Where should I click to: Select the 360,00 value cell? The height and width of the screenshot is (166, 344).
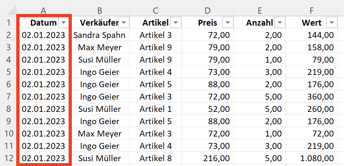(x=311, y=96)
